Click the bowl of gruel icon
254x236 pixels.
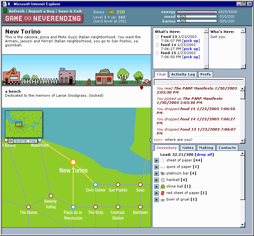(x=163, y=200)
